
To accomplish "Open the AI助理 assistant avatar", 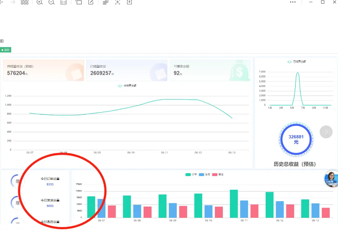I will [331, 178].
